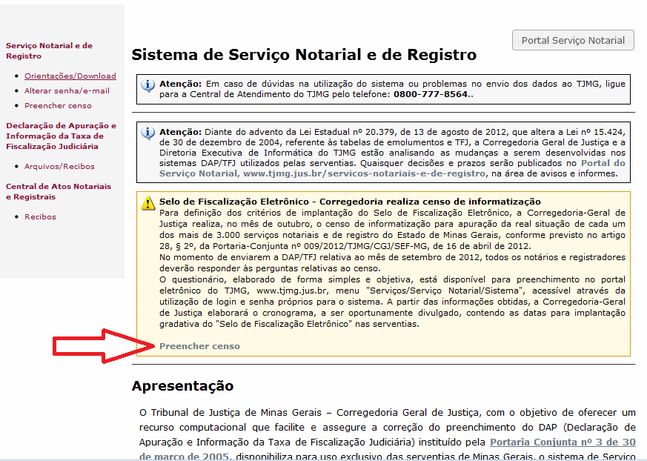Select the Serviço Notarial e de Registro sidebar heading

49,50
